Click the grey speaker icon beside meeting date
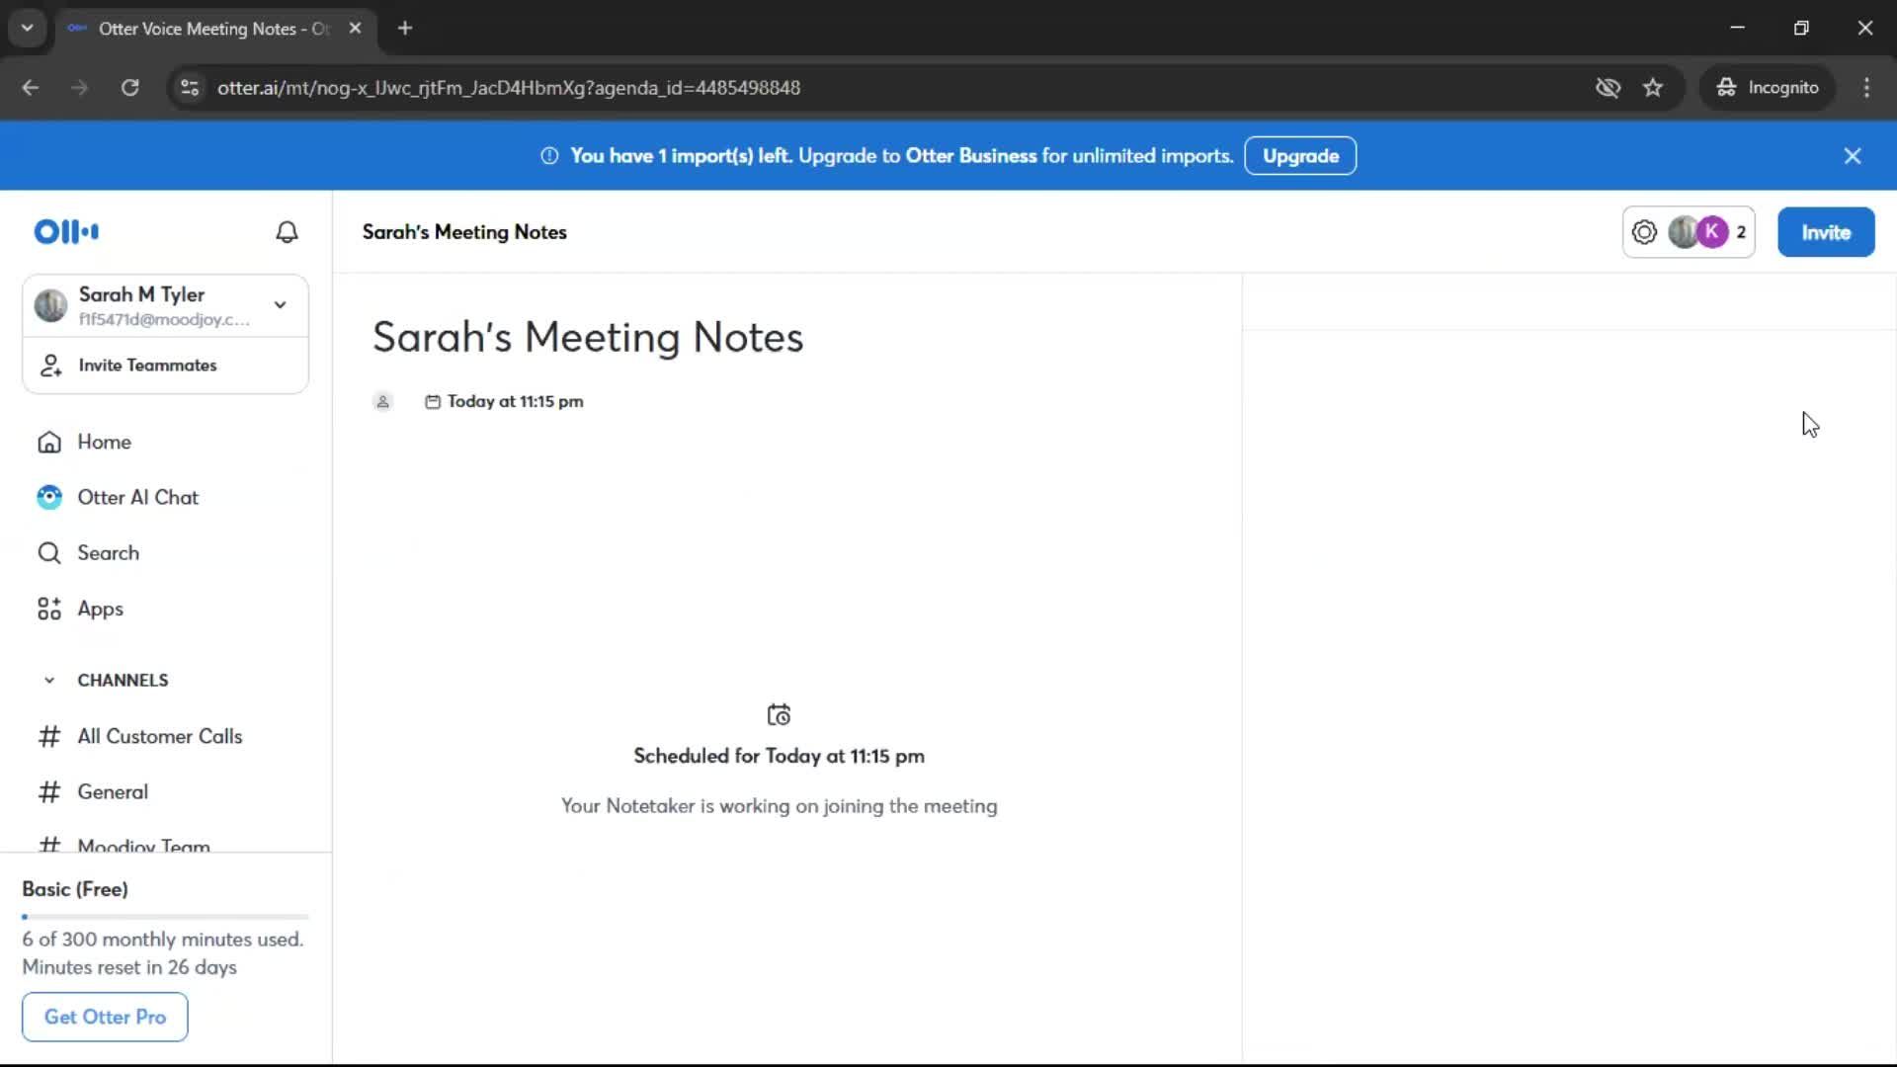The width and height of the screenshot is (1897, 1067). [x=383, y=402]
